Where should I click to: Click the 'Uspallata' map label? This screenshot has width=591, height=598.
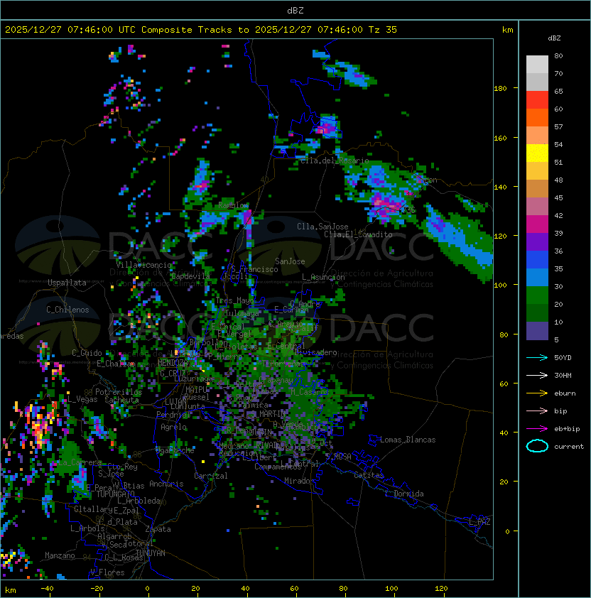[67, 283]
